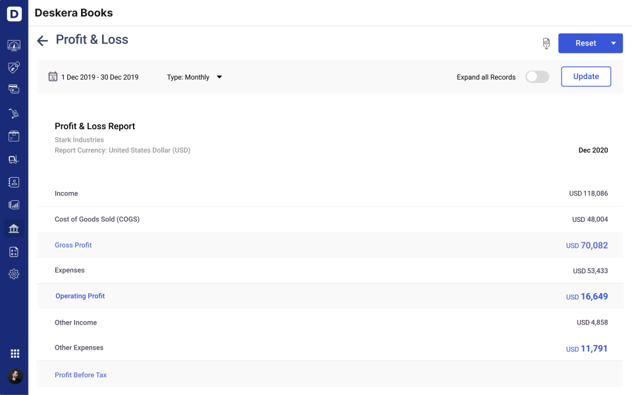Open the calendar date picker icon
Screen dimensions: 632x395
pos(53,76)
